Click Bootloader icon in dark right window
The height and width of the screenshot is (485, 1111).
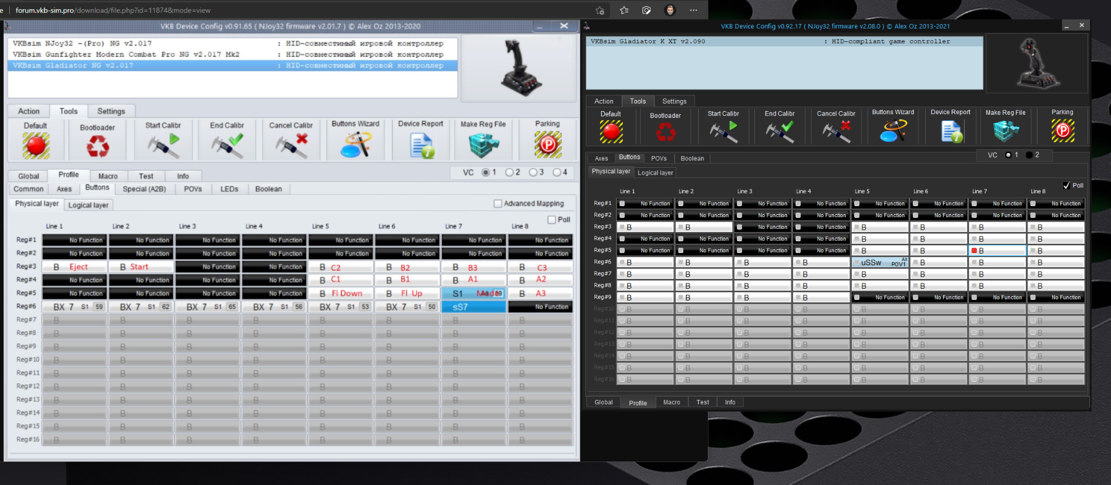[665, 131]
